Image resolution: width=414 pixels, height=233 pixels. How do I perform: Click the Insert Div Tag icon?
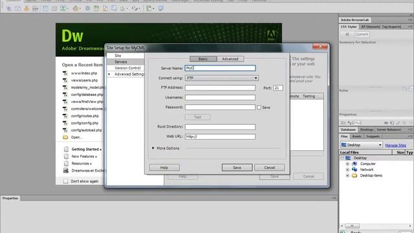(54, 8)
